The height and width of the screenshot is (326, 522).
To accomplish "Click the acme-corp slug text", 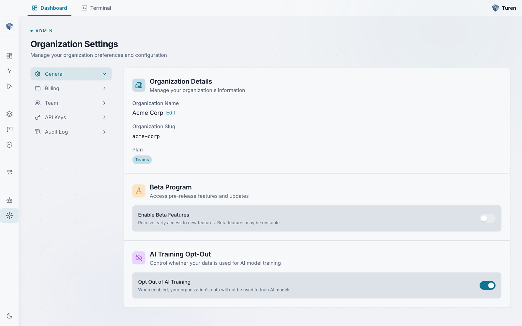I will pyautogui.click(x=146, y=136).
